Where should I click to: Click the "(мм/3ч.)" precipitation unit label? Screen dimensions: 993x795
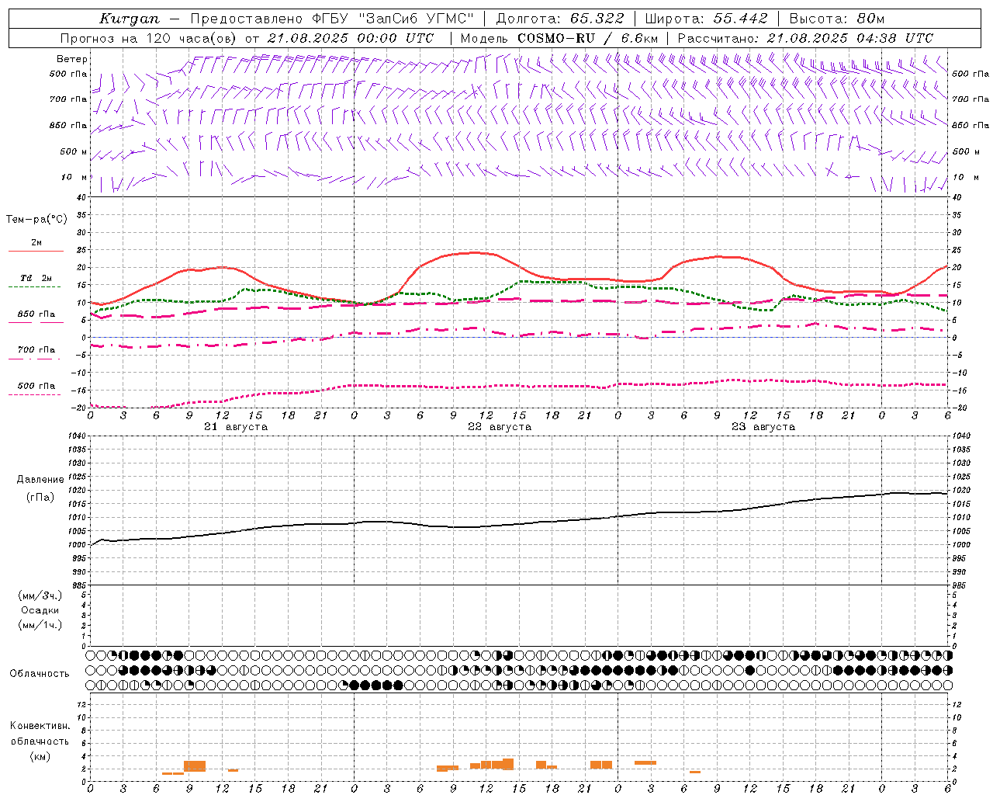point(40,595)
